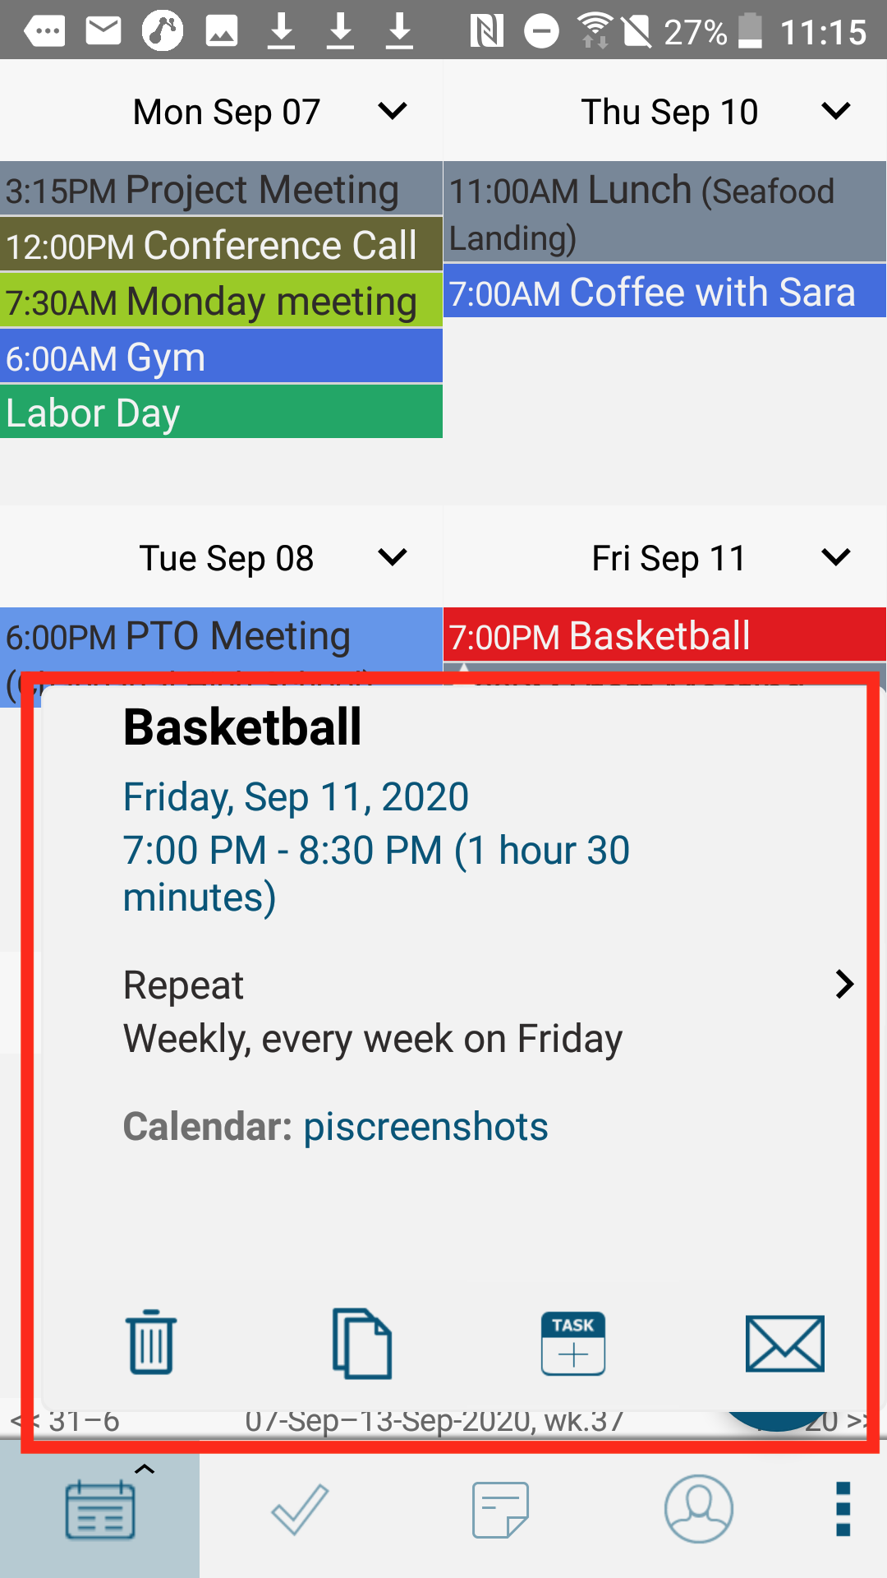Viewport: 887px width, 1578px height.
Task: Expand the Fri Sep 11 dropdown arrow
Action: point(835,557)
